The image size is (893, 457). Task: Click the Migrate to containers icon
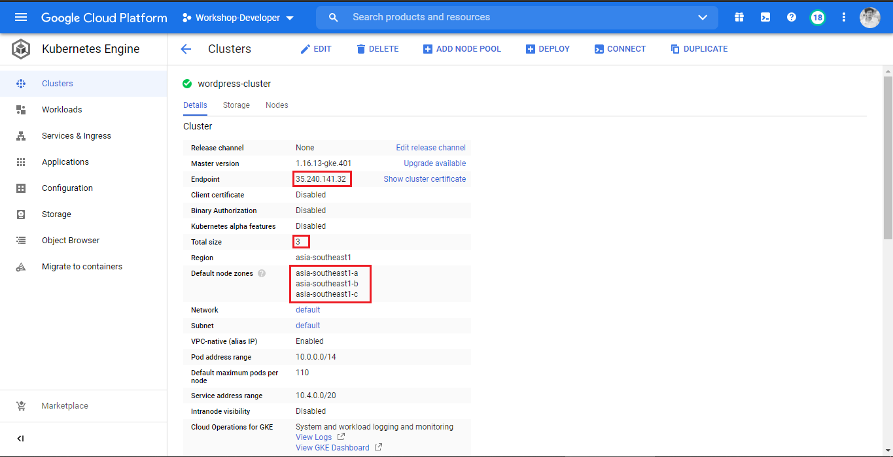21,267
